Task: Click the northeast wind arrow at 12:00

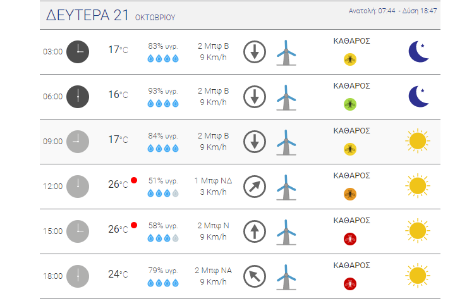Action: 255,187
